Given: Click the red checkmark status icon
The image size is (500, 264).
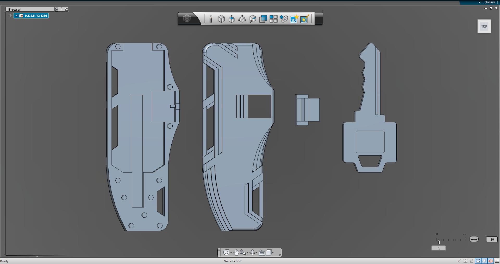Looking at the screenshot, I should pos(459,261).
